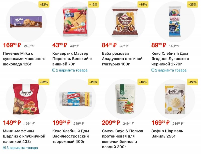Image resolution: width=201 pixels, height=154 pixels.
Task: Open the Мастер Пироговъ cherry pastry image
Action: coord(75,21)
